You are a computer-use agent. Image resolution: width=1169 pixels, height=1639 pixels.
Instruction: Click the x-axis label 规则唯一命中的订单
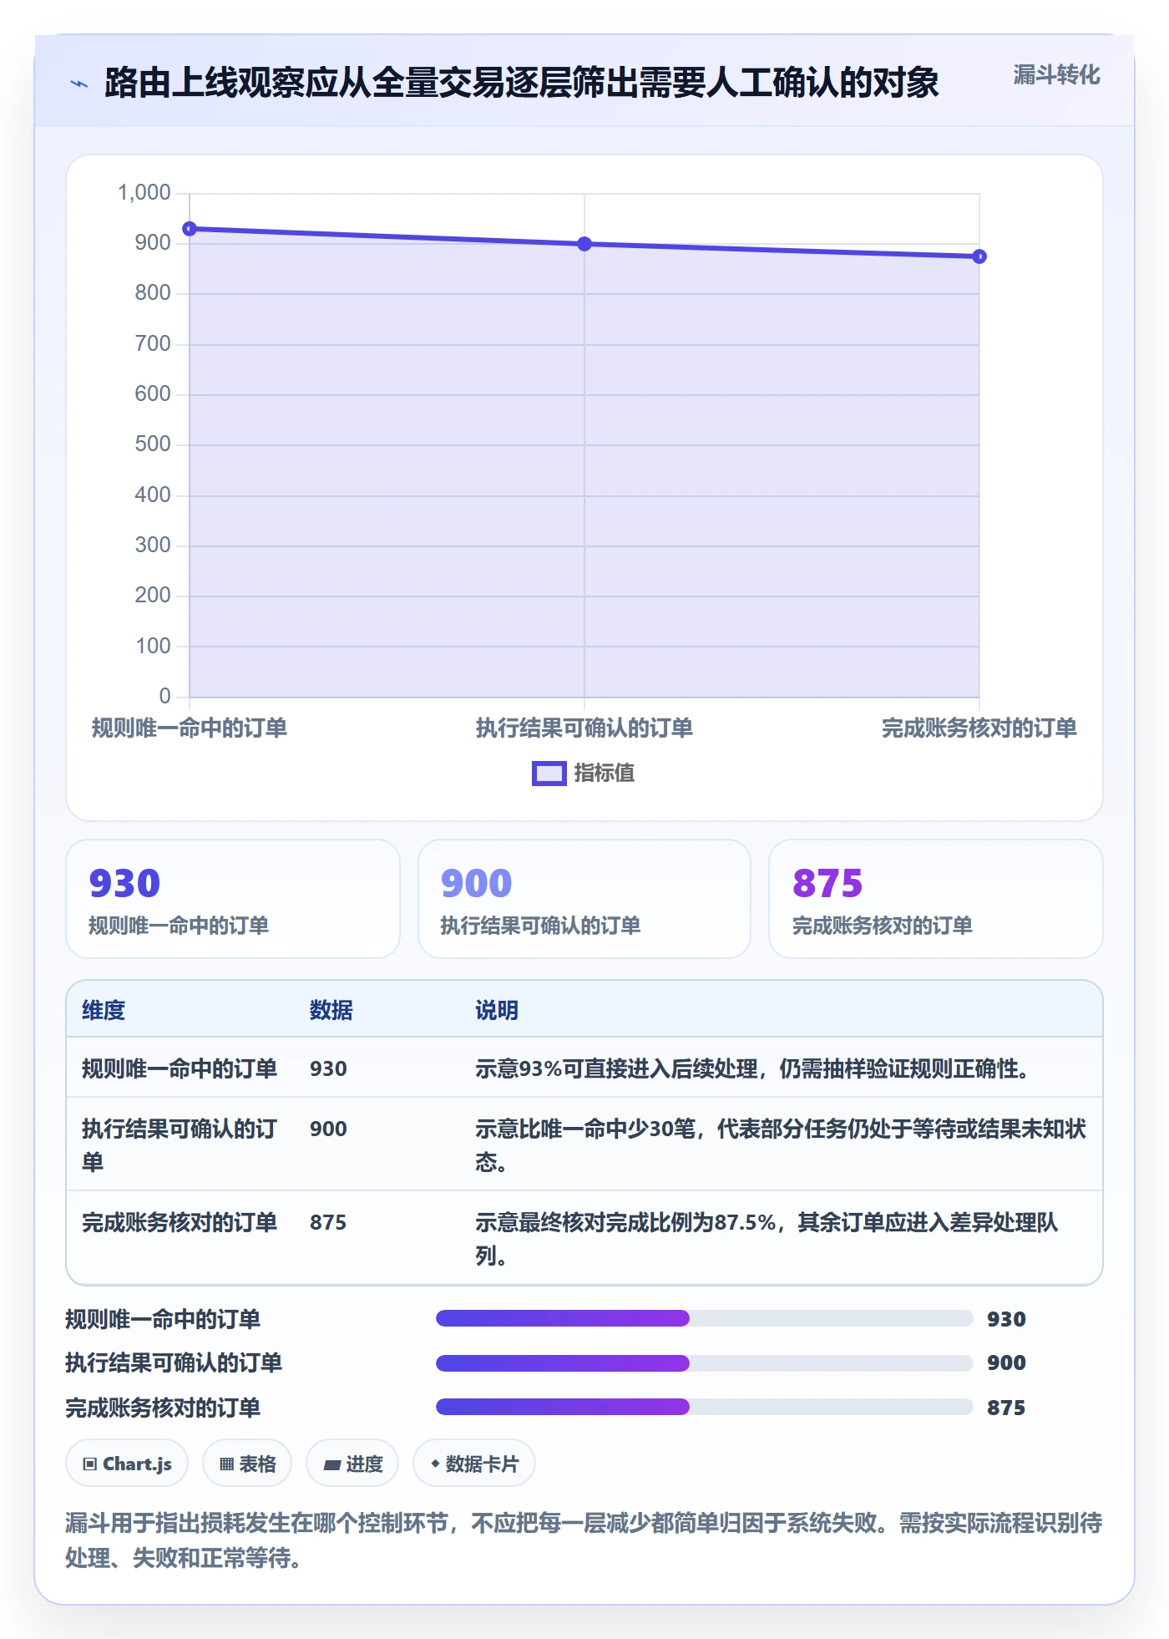coord(190,728)
